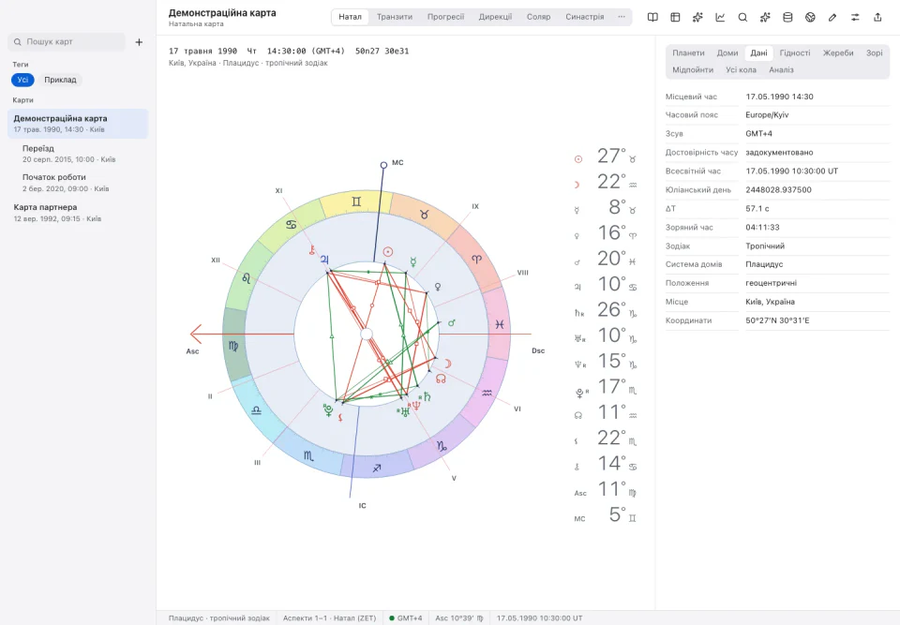Open the book reference icon in toolbar
The height and width of the screenshot is (625, 900).
(652, 17)
